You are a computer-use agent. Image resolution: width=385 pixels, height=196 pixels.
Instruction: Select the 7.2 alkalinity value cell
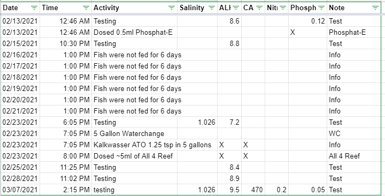coord(229,122)
